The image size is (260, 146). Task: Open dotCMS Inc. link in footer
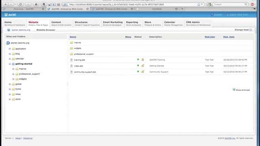coord(230,138)
